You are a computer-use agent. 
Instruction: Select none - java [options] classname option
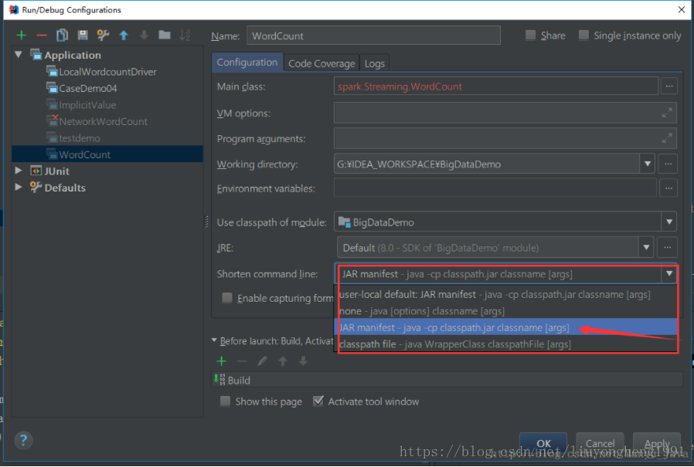[x=508, y=311]
